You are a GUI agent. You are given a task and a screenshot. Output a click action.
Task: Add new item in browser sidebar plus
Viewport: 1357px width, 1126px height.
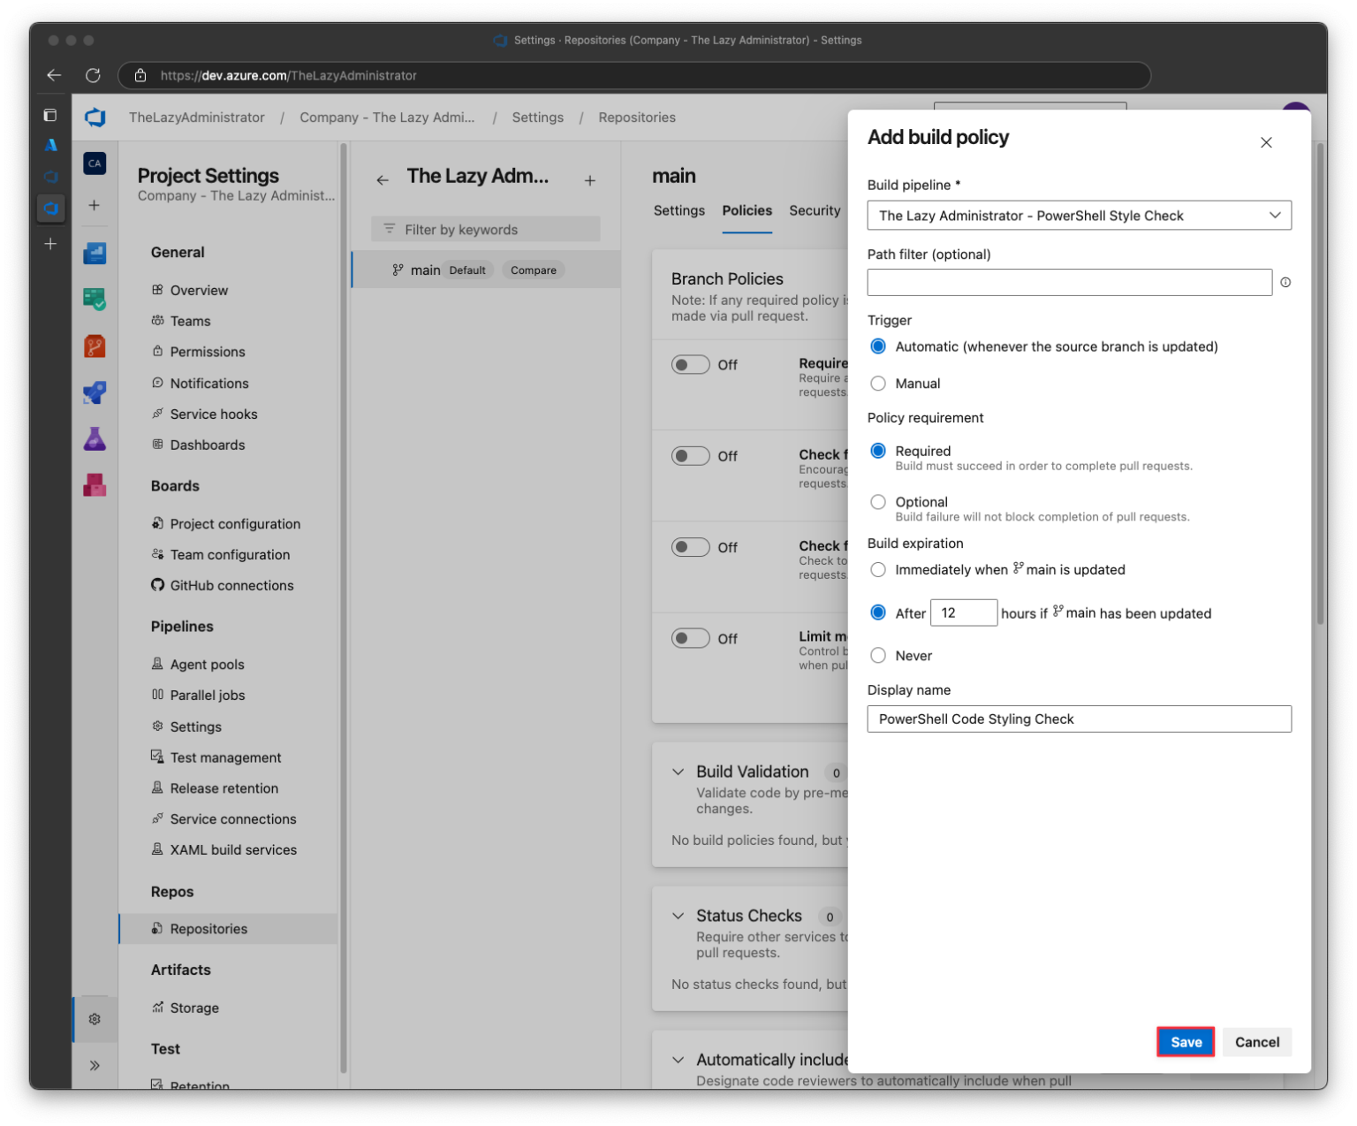coord(50,244)
